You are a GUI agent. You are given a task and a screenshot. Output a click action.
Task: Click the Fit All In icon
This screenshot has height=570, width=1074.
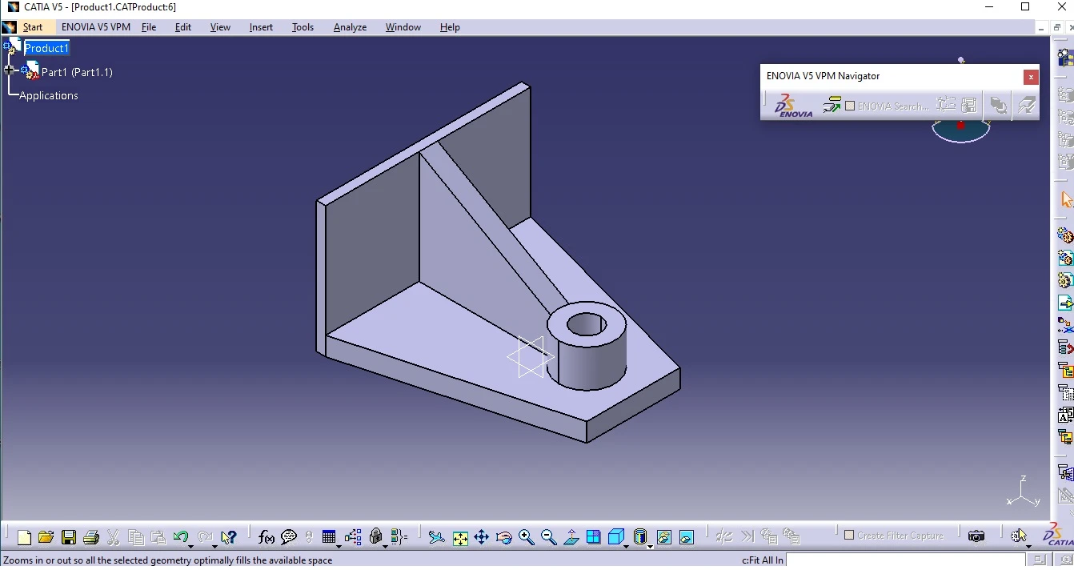(460, 537)
